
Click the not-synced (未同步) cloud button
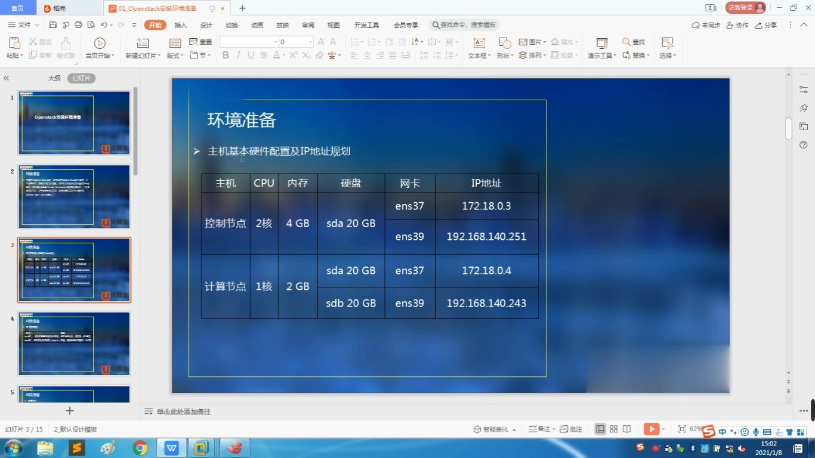(706, 25)
